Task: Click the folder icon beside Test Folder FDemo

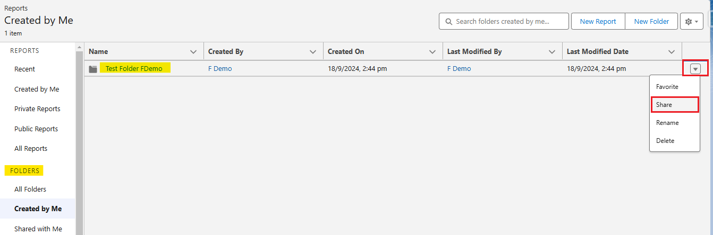Action: pos(94,69)
